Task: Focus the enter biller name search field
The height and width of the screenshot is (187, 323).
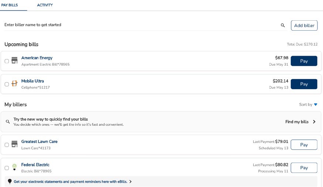Action: pyautogui.click(x=140, y=25)
